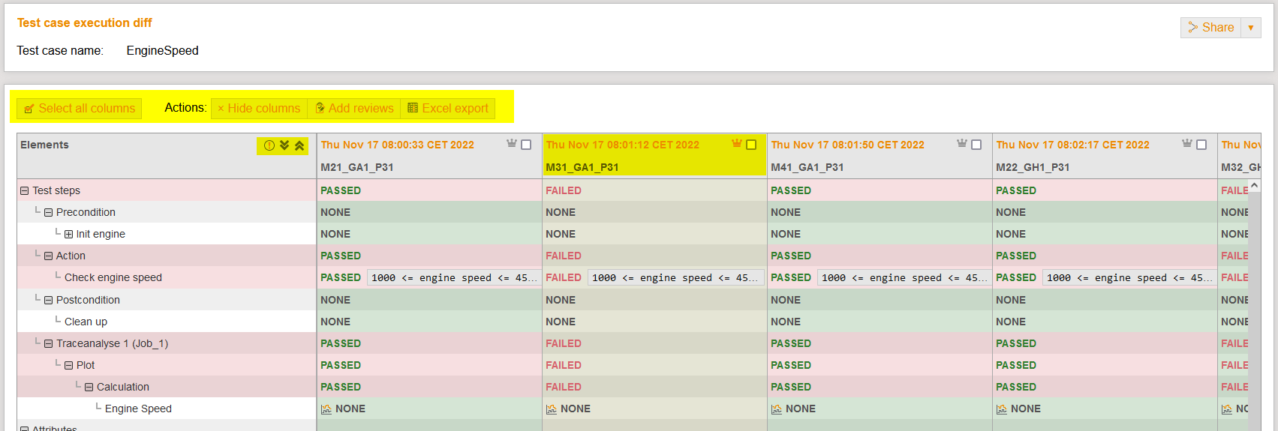Screen dimensions: 1278x431
Task: Expand all elements with double-down chevron
Action: [284, 145]
